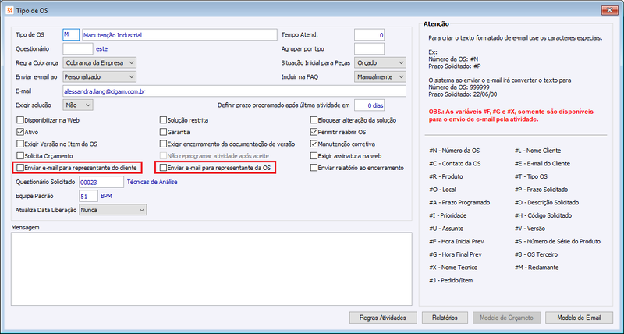Open Situação Inicial para Peças dropdown
Viewport: 624px width, 334px height.
pyautogui.click(x=380, y=63)
